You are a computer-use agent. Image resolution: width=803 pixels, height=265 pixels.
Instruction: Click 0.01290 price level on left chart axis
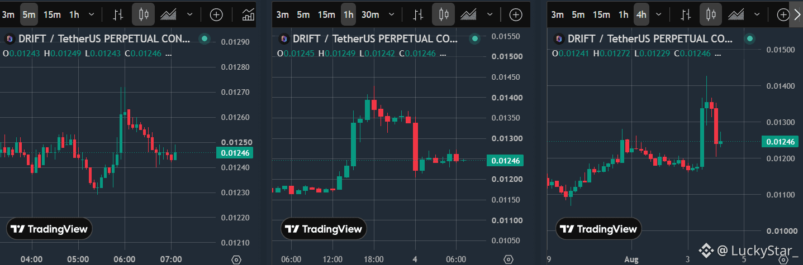[235, 42]
